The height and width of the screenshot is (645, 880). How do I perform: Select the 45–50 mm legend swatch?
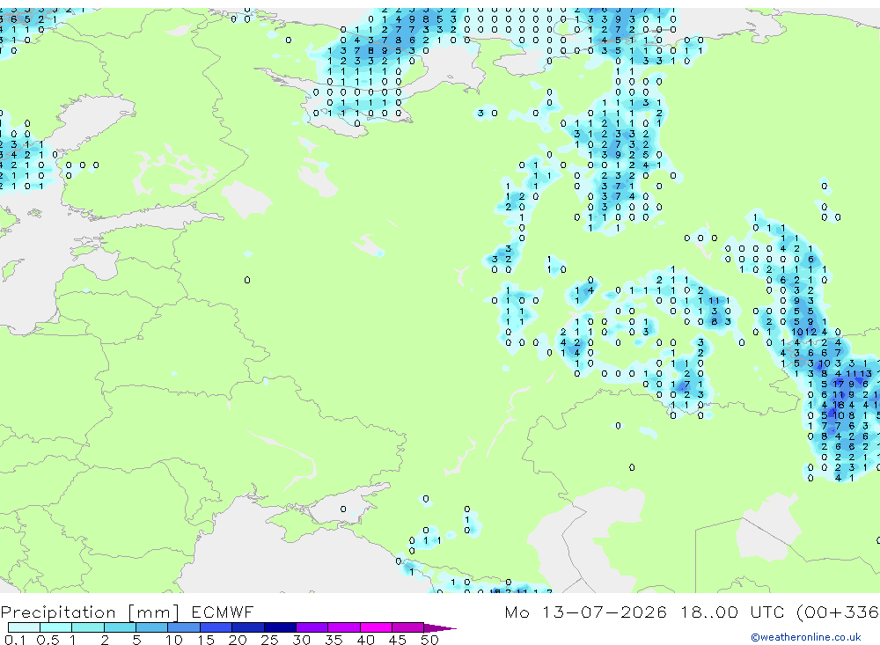coord(408,627)
